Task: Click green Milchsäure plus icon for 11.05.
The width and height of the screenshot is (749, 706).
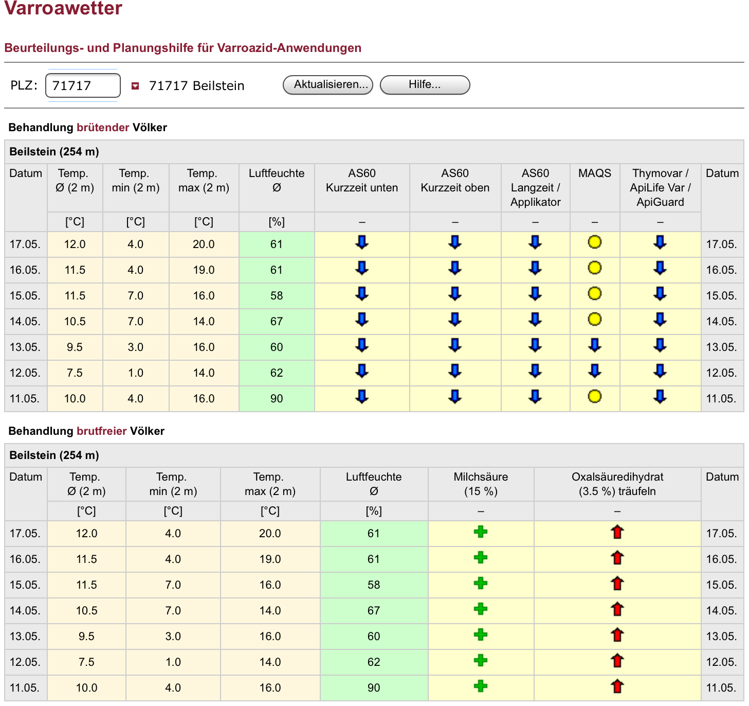Action: click(x=480, y=686)
